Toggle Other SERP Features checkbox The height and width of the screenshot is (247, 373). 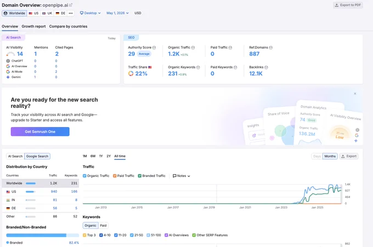pyautogui.click(x=194, y=235)
